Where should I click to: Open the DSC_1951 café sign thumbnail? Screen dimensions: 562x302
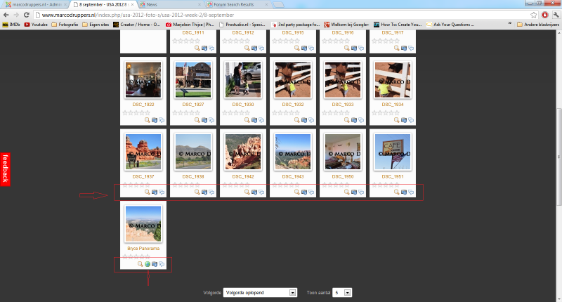tap(393, 150)
